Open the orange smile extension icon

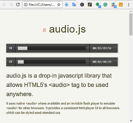121,5
